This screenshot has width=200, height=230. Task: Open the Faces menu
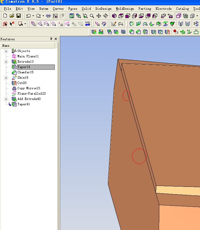click(x=73, y=9)
